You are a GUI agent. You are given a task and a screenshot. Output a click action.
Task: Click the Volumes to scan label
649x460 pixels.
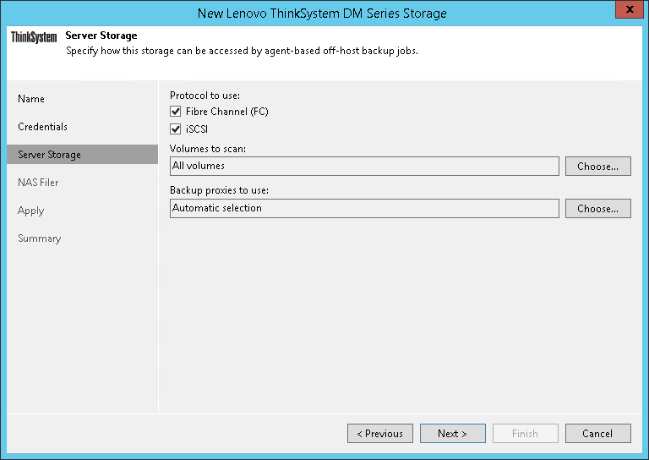tap(208, 149)
